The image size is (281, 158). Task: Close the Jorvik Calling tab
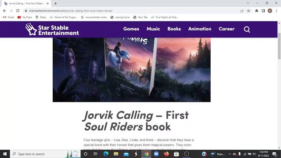click(x=48, y=4)
